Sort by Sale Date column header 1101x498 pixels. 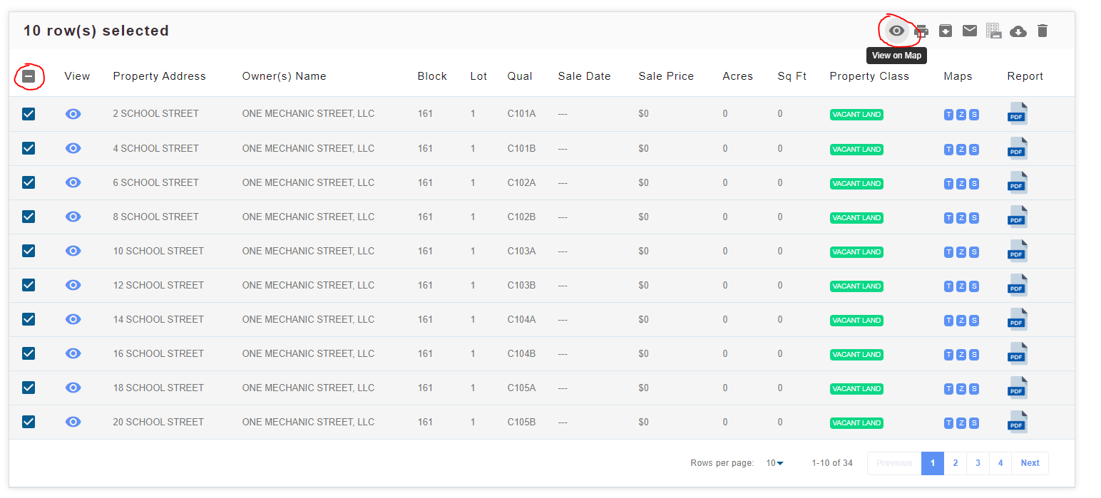click(584, 76)
